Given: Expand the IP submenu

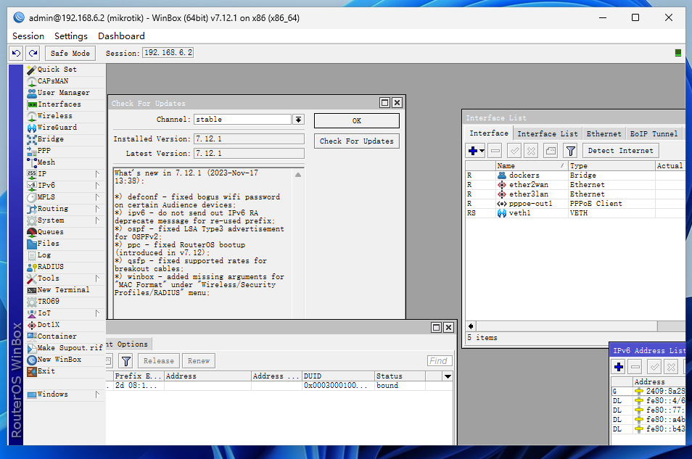Looking at the screenshot, I should click(x=97, y=174).
